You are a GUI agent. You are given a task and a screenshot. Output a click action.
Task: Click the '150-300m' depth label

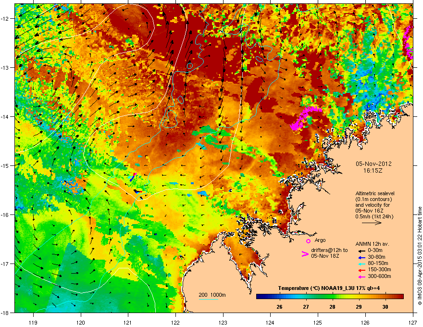coord(379,269)
